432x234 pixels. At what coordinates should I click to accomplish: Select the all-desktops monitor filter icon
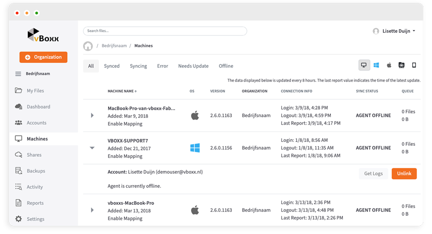tap(364, 66)
